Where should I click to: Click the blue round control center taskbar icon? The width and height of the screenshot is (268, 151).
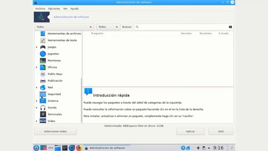[x=72, y=148]
